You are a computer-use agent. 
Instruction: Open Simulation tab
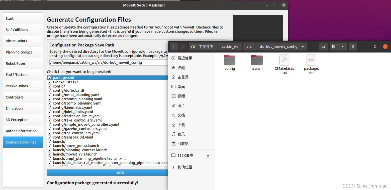tap(23, 108)
